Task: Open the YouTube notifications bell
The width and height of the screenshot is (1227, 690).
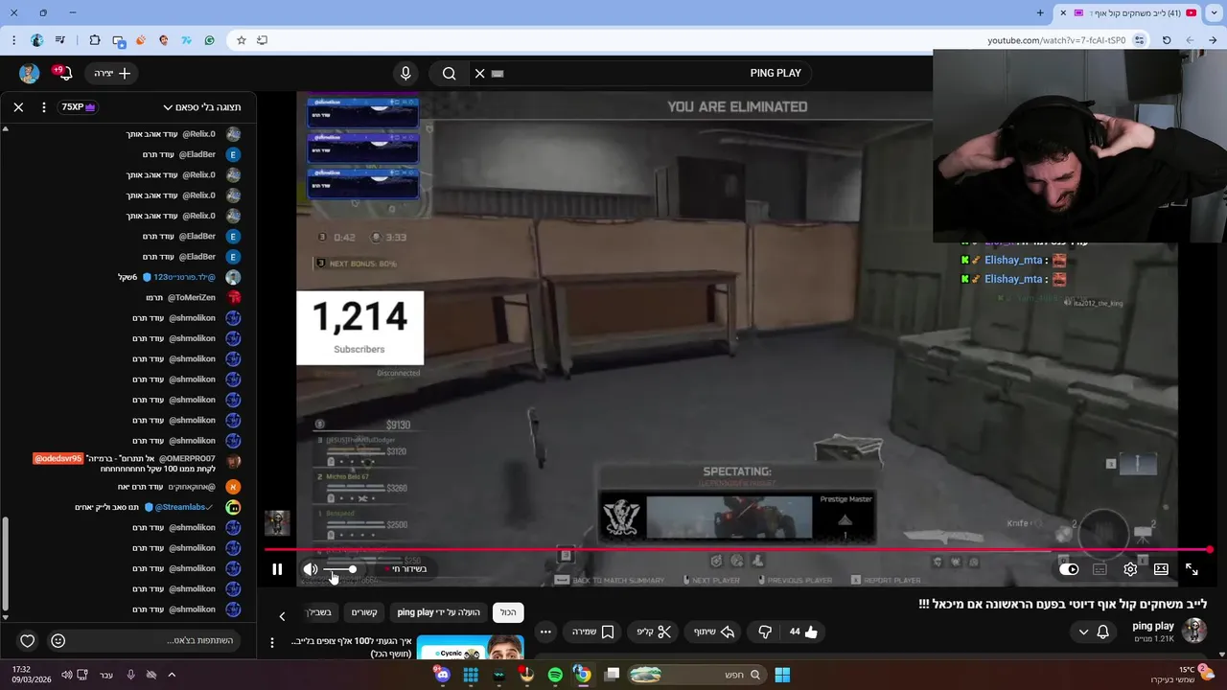Action: coord(66,74)
